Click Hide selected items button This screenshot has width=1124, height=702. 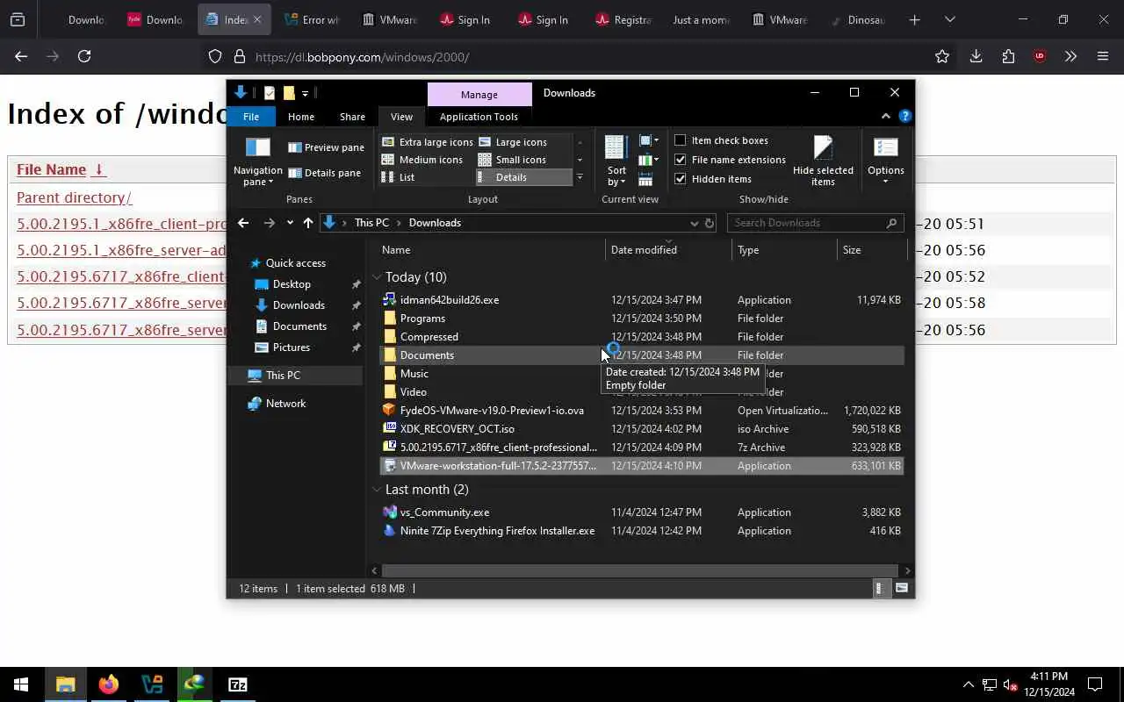coord(823,161)
